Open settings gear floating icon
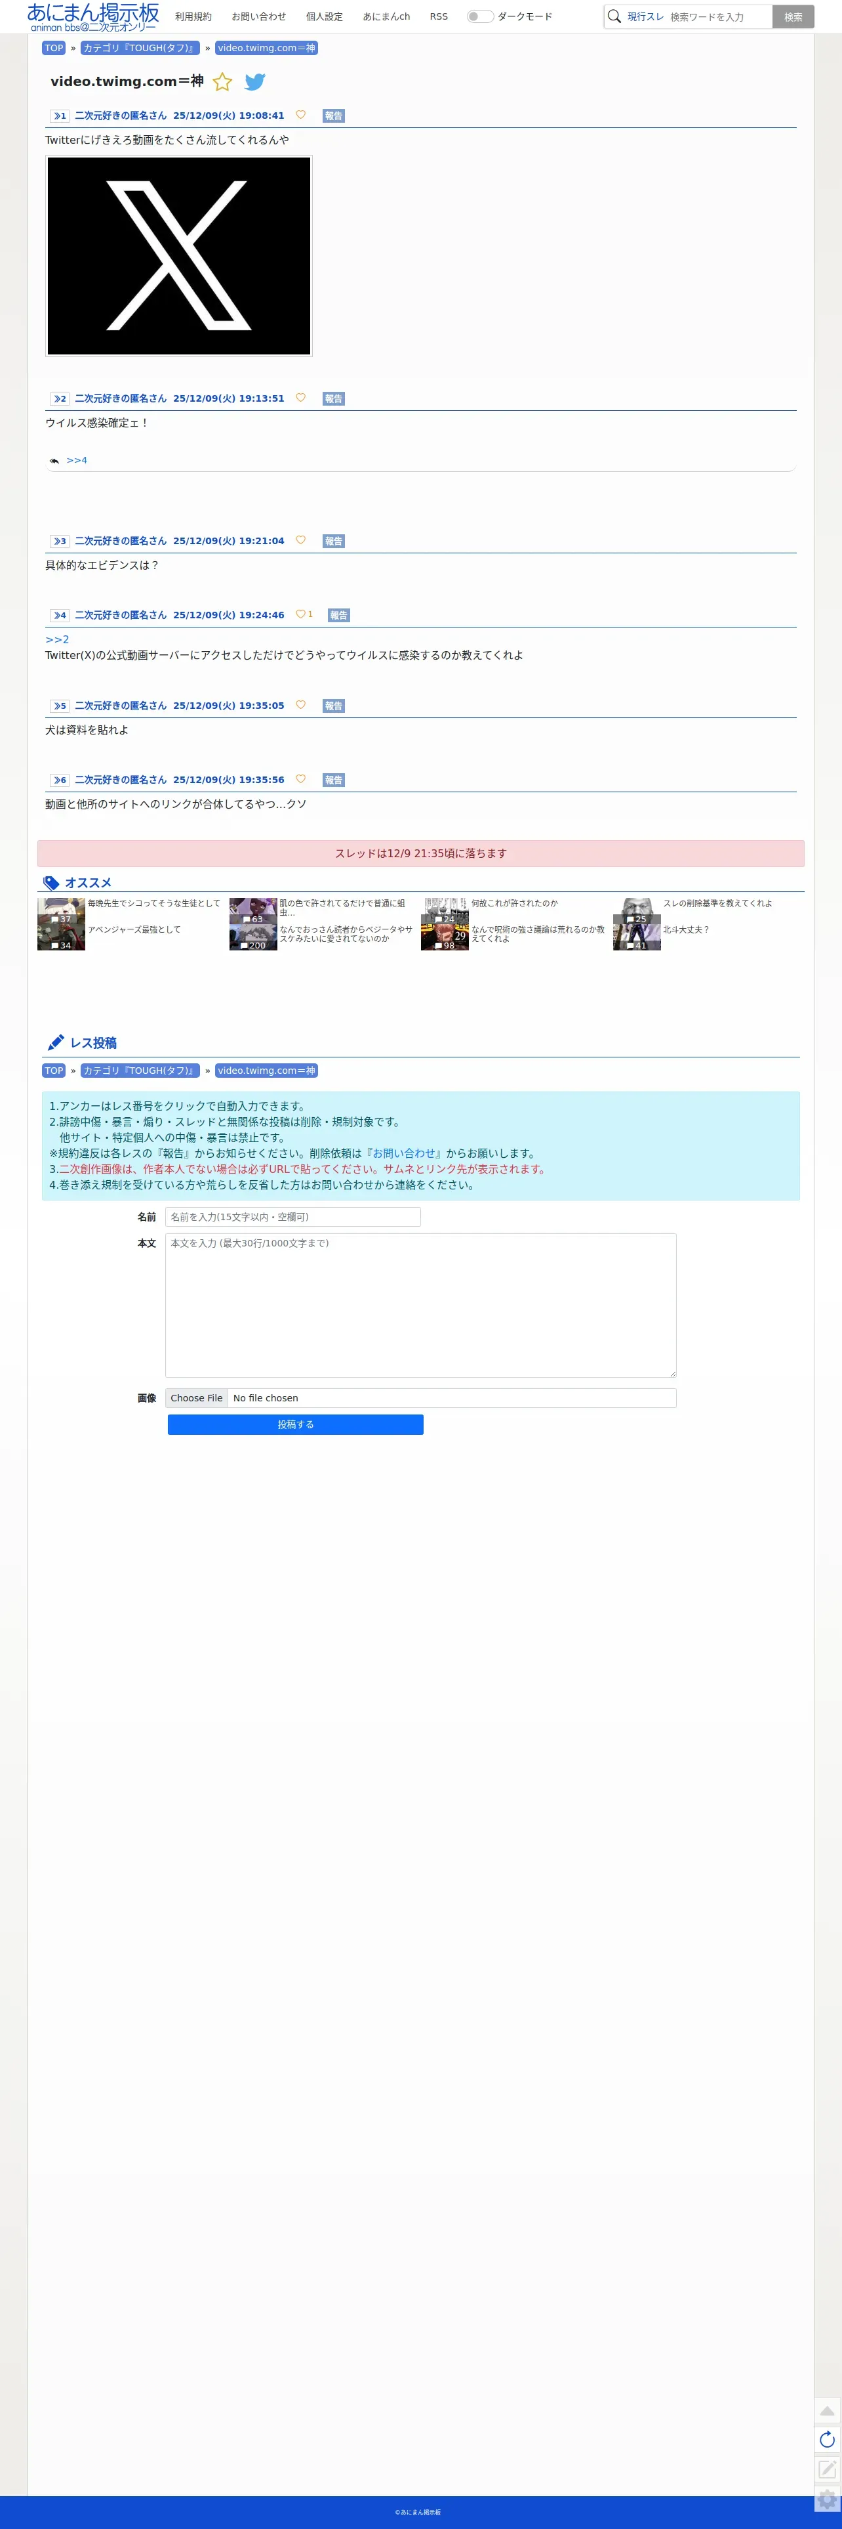 point(828,2499)
